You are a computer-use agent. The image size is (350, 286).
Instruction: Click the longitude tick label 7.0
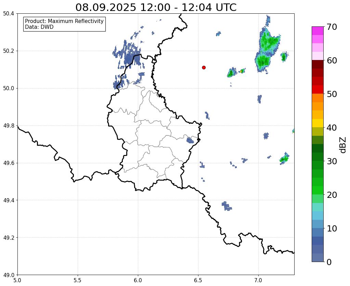pyautogui.click(x=258, y=280)
